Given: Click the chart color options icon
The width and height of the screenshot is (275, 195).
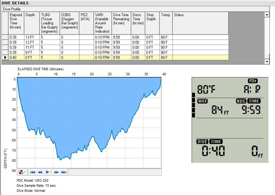Looking at the screenshot, I should tap(21, 172).
